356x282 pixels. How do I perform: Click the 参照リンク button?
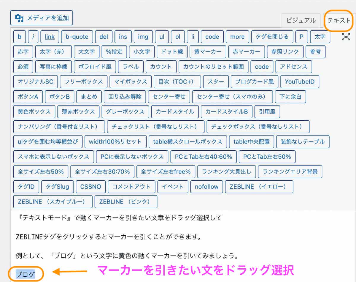click(x=285, y=52)
